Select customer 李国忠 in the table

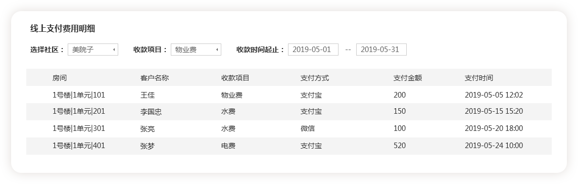(x=151, y=111)
